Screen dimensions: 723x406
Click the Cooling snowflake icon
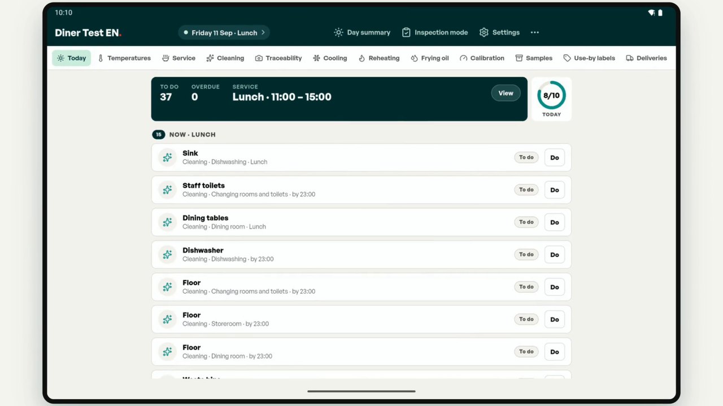(x=316, y=58)
